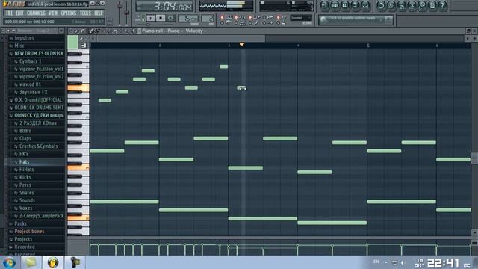Image resolution: width=478 pixels, height=269 pixels.
Task: Toggle the recording countdown 3-2-1 LED
Action: (236, 17)
